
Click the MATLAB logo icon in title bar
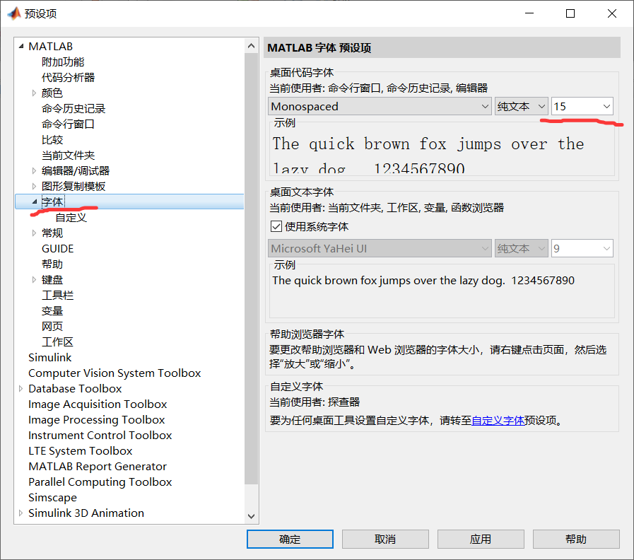14,13
